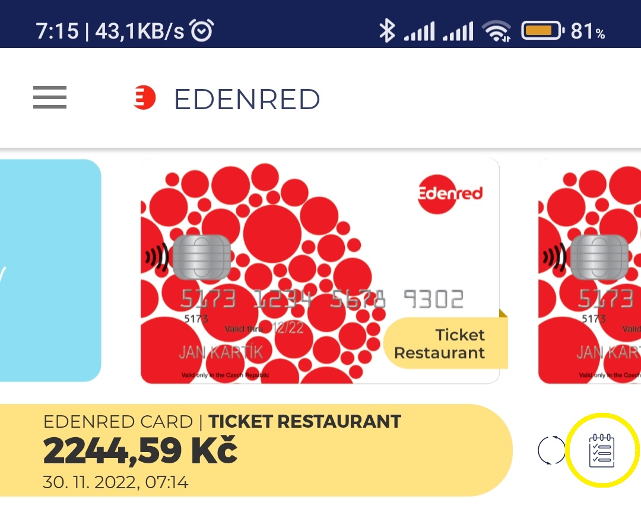Tap the Bluetooth status icon
The width and height of the screenshot is (641, 525).
387,31
